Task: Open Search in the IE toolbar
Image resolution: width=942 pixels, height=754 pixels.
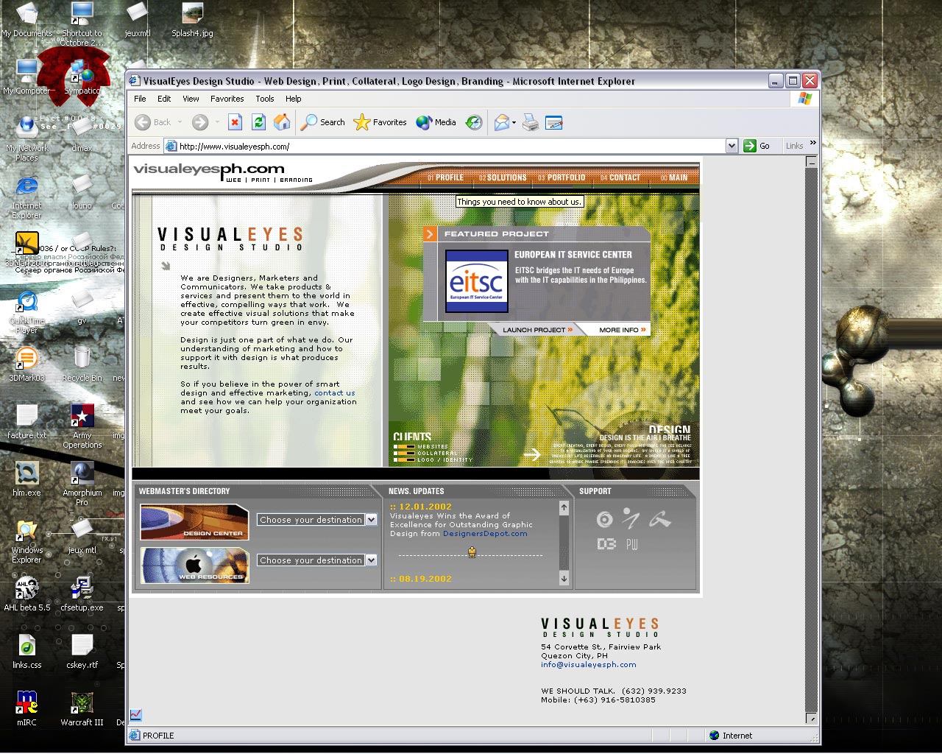Action: pos(323,122)
